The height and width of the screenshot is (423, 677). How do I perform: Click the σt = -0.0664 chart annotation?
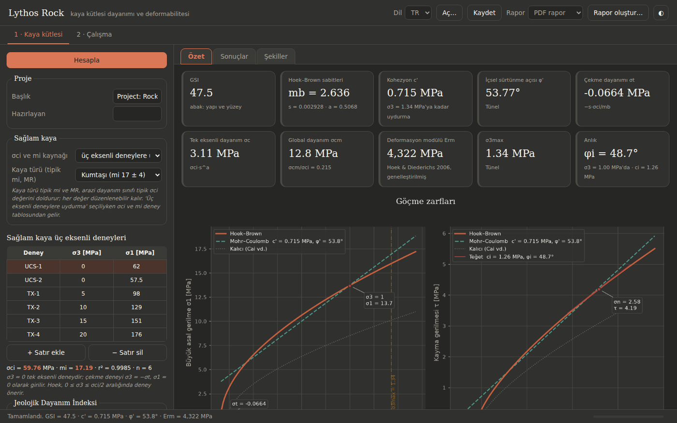point(249,404)
